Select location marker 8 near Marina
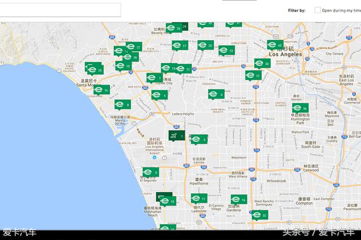The width and height of the screenshot is (361, 240). tap(122, 104)
